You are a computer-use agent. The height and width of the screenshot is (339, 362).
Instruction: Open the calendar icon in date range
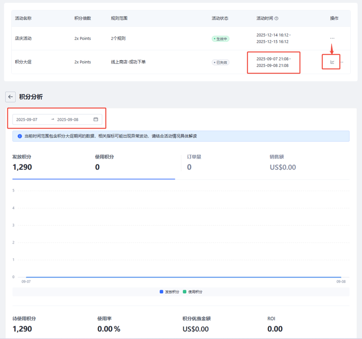pyautogui.click(x=96, y=119)
